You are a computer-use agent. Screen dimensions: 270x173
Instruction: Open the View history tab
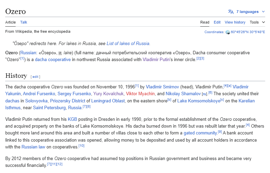(x=235, y=22)
